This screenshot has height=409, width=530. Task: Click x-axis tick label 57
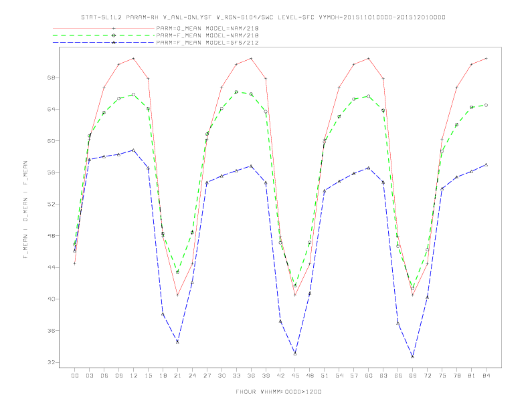[354, 376]
